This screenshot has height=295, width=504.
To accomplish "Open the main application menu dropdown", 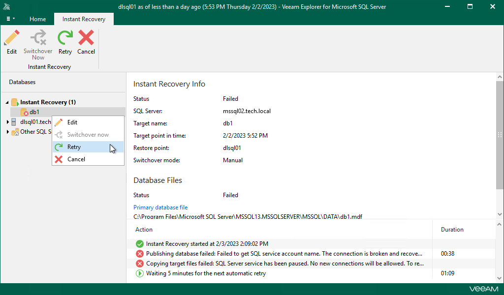I will (x=10, y=19).
